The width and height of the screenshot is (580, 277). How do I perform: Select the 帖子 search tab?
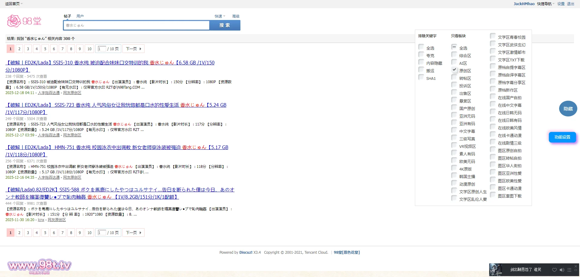(x=67, y=16)
